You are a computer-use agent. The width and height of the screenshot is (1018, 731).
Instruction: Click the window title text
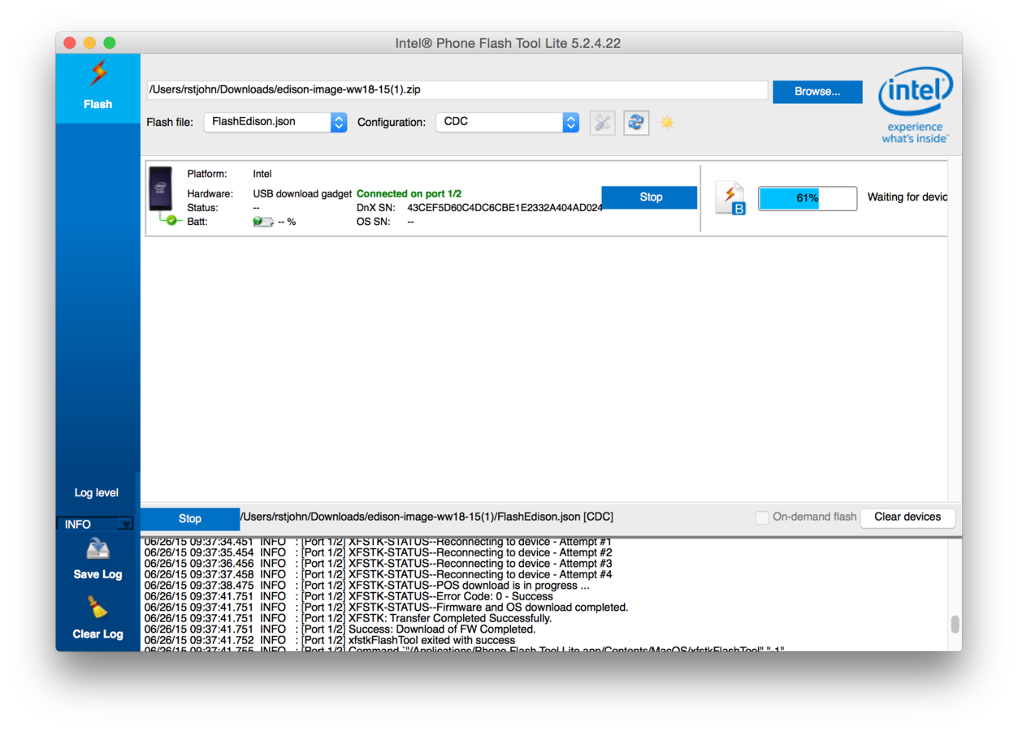508,43
